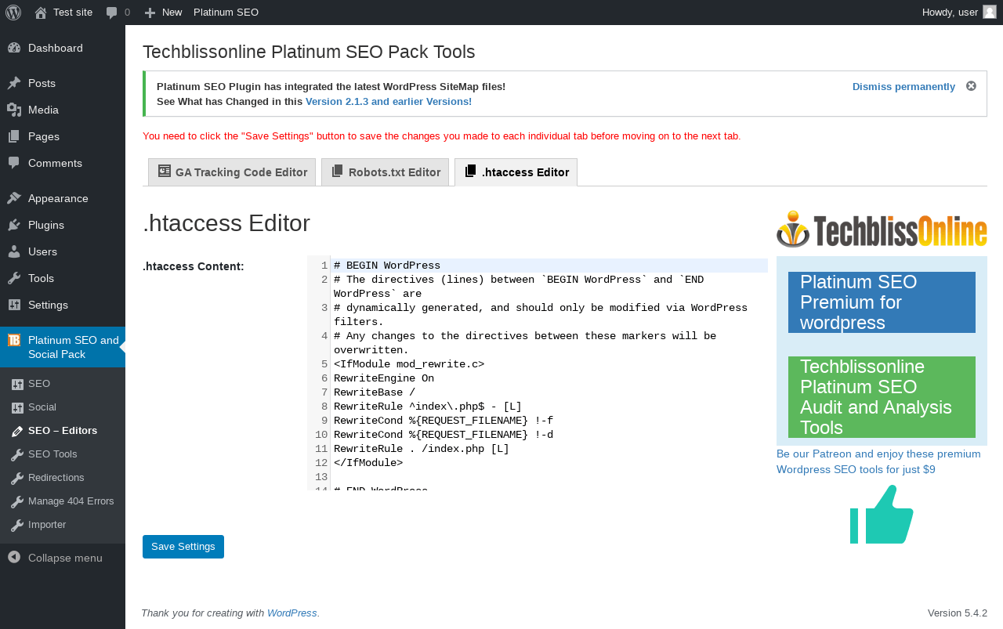
Task: Click the Dashboard gauge icon
Action: 14,48
